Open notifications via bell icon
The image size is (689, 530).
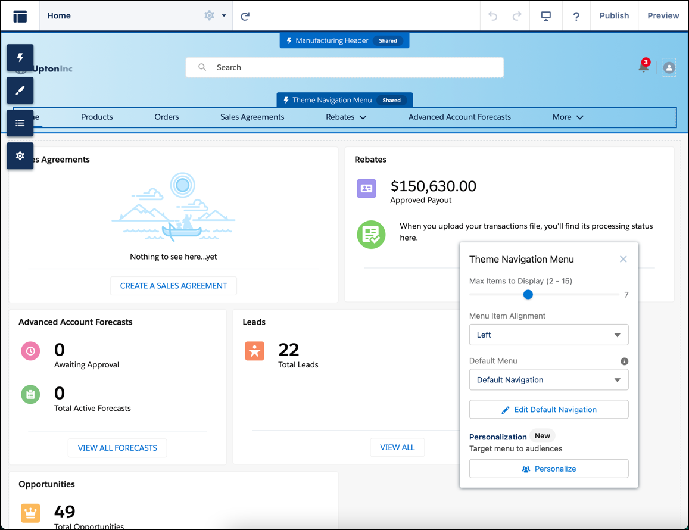[x=643, y=68]
